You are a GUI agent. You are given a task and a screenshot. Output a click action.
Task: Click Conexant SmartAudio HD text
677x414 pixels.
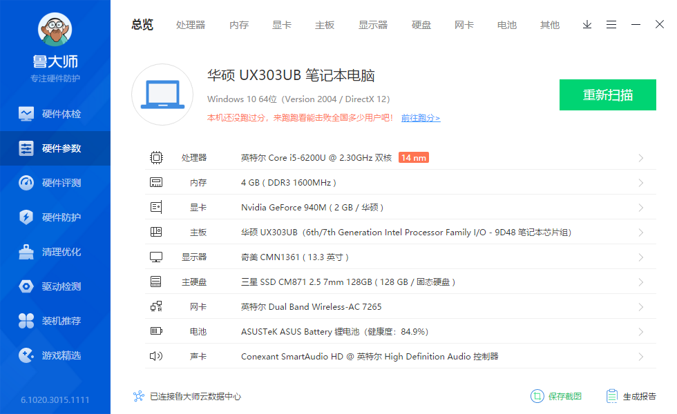370,357
